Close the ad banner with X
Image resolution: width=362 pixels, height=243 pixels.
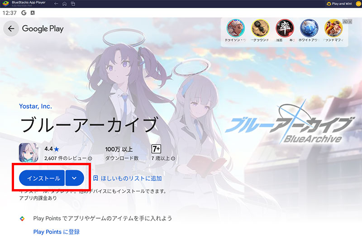350,22
